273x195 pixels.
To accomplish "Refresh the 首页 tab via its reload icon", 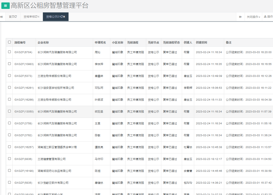I will coord(16,17).
